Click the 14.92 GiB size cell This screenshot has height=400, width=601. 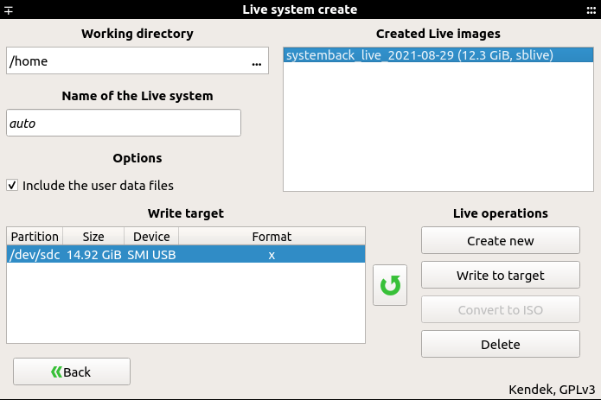pos(94,255)
